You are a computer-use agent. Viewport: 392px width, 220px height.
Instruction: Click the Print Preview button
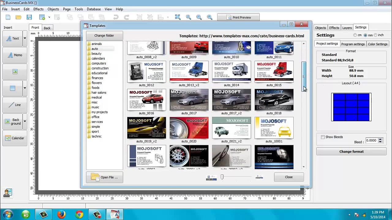pyautogui.click(x=238, y=17)
